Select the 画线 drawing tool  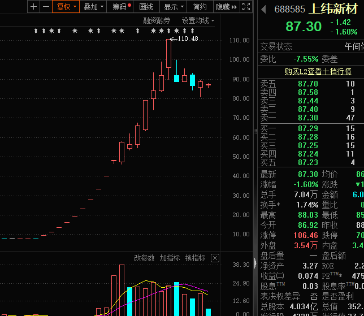pos(146,7)
